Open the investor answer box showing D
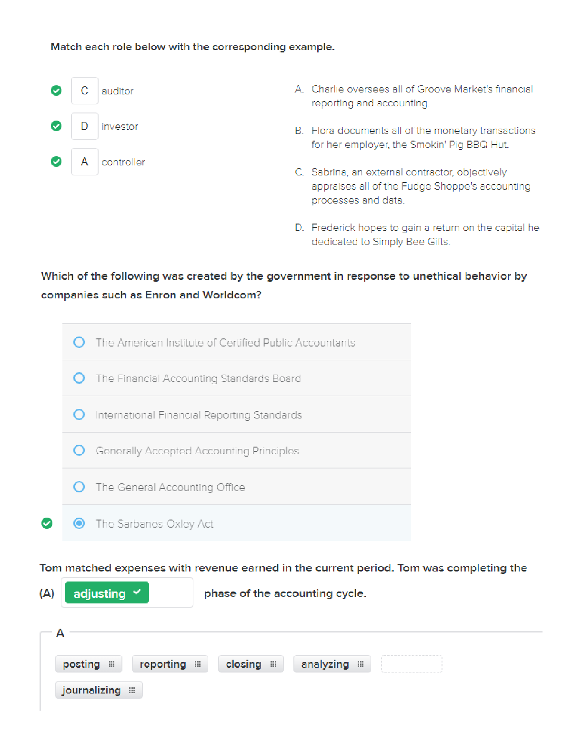 pyautogui.click(x=85, y=126)
